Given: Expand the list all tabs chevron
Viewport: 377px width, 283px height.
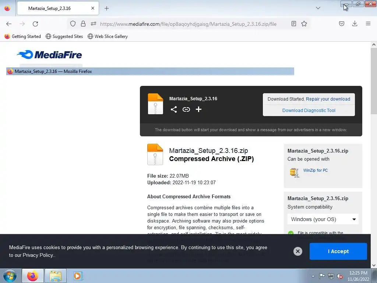Looking at the screenshot, I should [x=318, y=8].
